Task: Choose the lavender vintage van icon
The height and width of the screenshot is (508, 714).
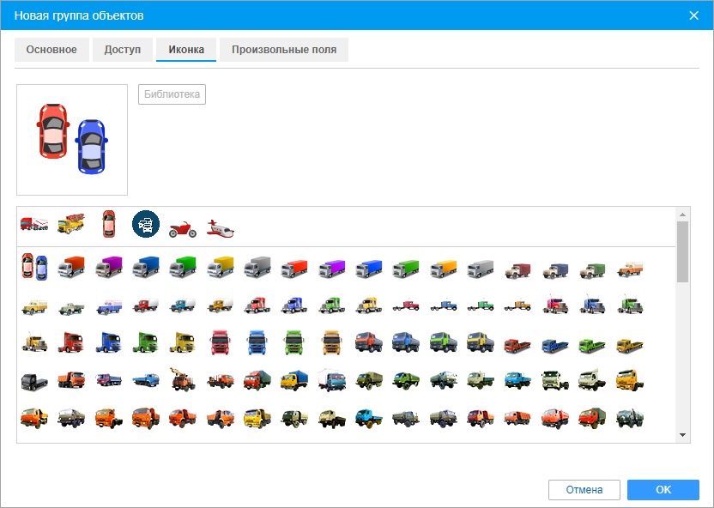Action: click(x=108, y=307)
